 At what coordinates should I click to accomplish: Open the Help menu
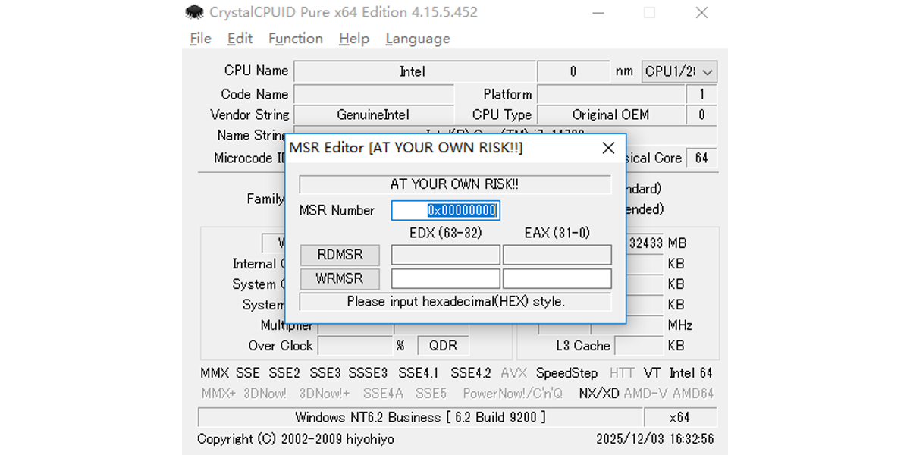point(353,39)
